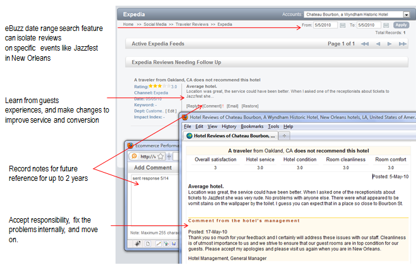The width and height of the screenshot is (416, 265).
Task: Click Firefox icon in Ecommerce Performance window title
Action: [130, 145]
